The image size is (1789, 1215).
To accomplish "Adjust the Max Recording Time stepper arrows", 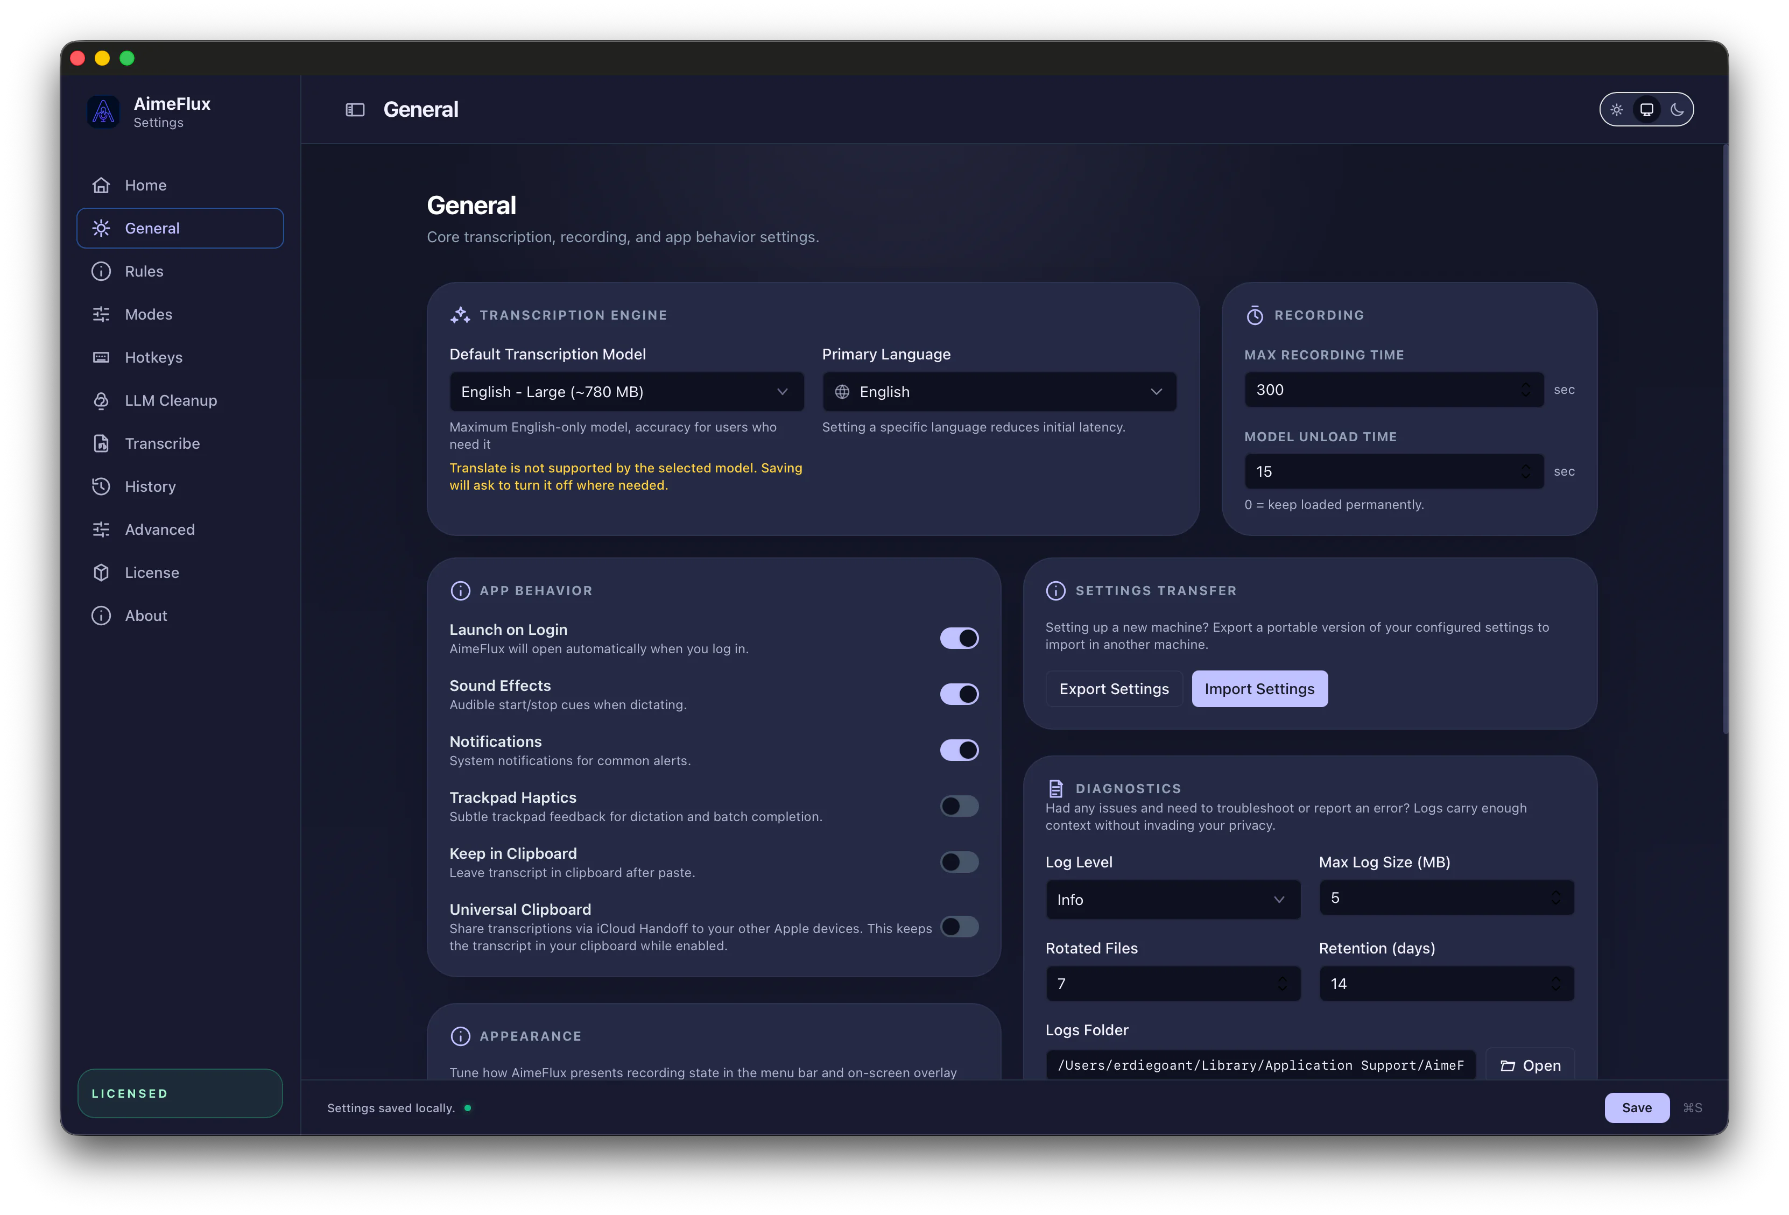I will pos(1526,390).
